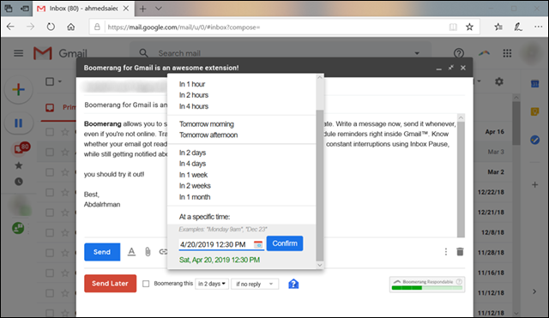Click the search magnifier icon
Image resolution: width=549 pixels, height=318 pixels.
pyautogui.click(x=143, y=53)
